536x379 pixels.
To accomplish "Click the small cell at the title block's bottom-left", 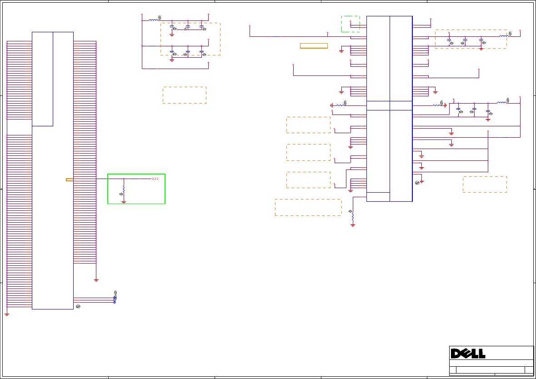I will click(453, 370).
